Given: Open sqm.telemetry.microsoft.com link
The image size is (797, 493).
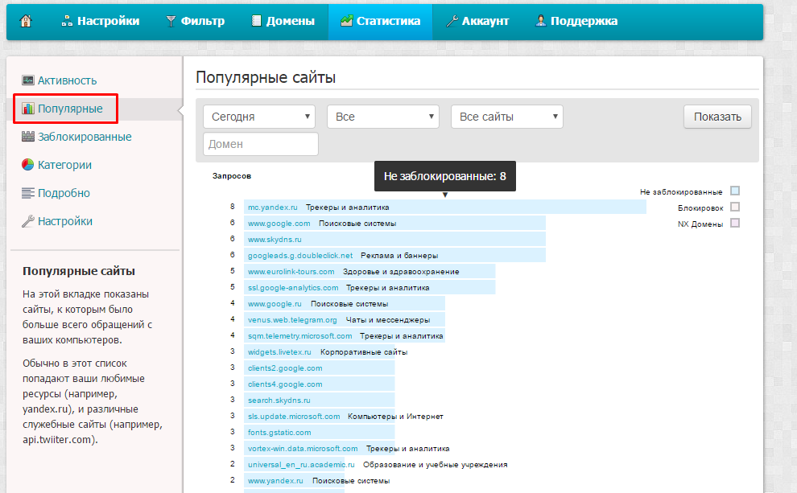Looking at the screenshot, I should pyautogui.click(x=300, y=336).
